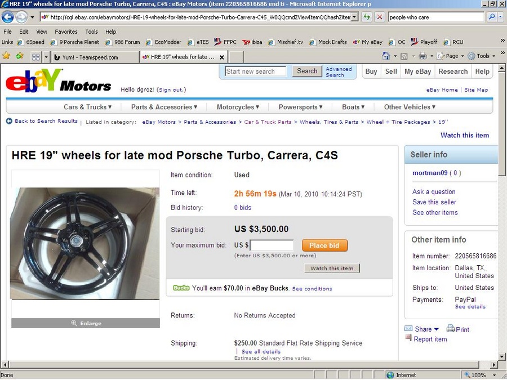Image resolution: width=507 pixels, height=380 pixels.
Task: Click the maximum bid input field
Action: [272, 245]
